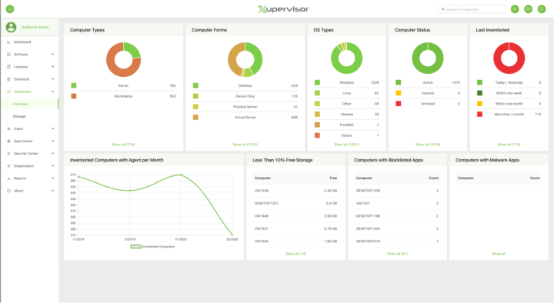Click VM1207 in blocklisted apps table
554x303 pixels.
pos(363,204)
